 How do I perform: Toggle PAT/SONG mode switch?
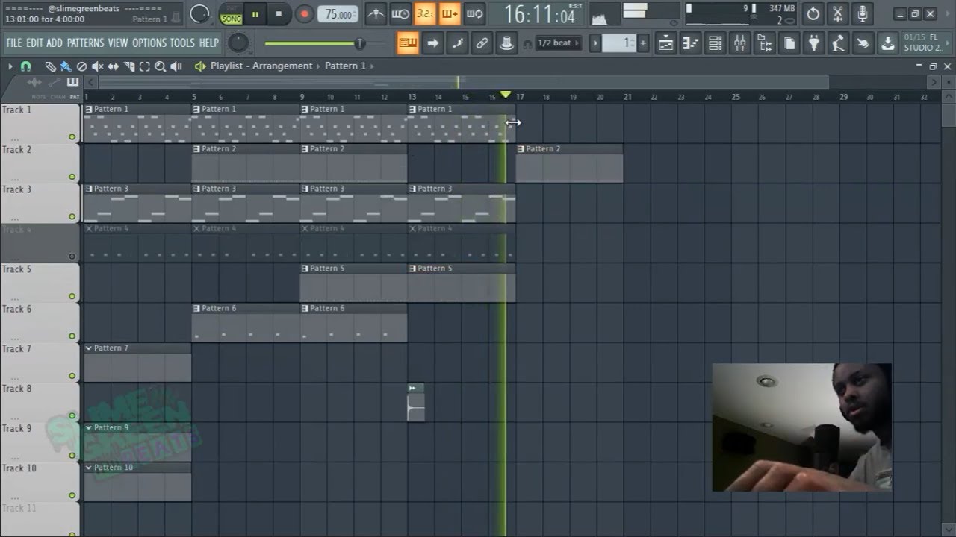click(x=231, y=13)
